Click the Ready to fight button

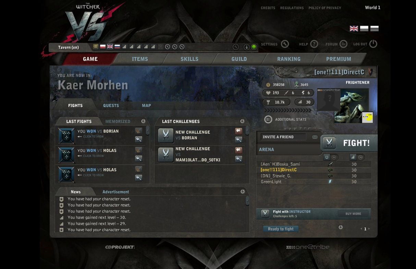coord(281,229)
